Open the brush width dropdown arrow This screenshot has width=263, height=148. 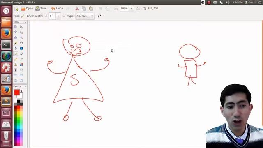(x=58, y=16)
